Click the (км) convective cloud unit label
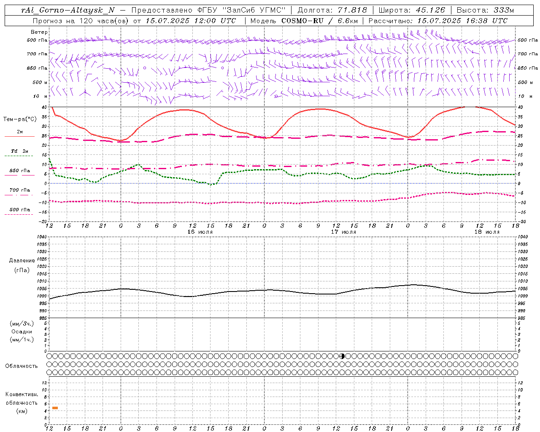 (x=22, y=411)
